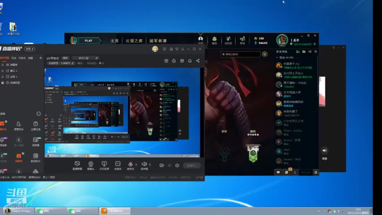This screenshot has width=382, height=215.
Task: Add a 摄像头 camera source
Action: (91, 165)
